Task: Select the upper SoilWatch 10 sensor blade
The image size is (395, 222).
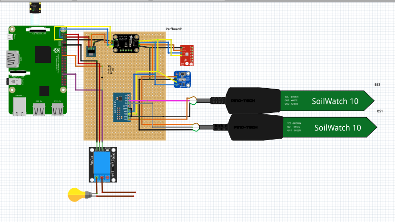Action: pos(327,101)
